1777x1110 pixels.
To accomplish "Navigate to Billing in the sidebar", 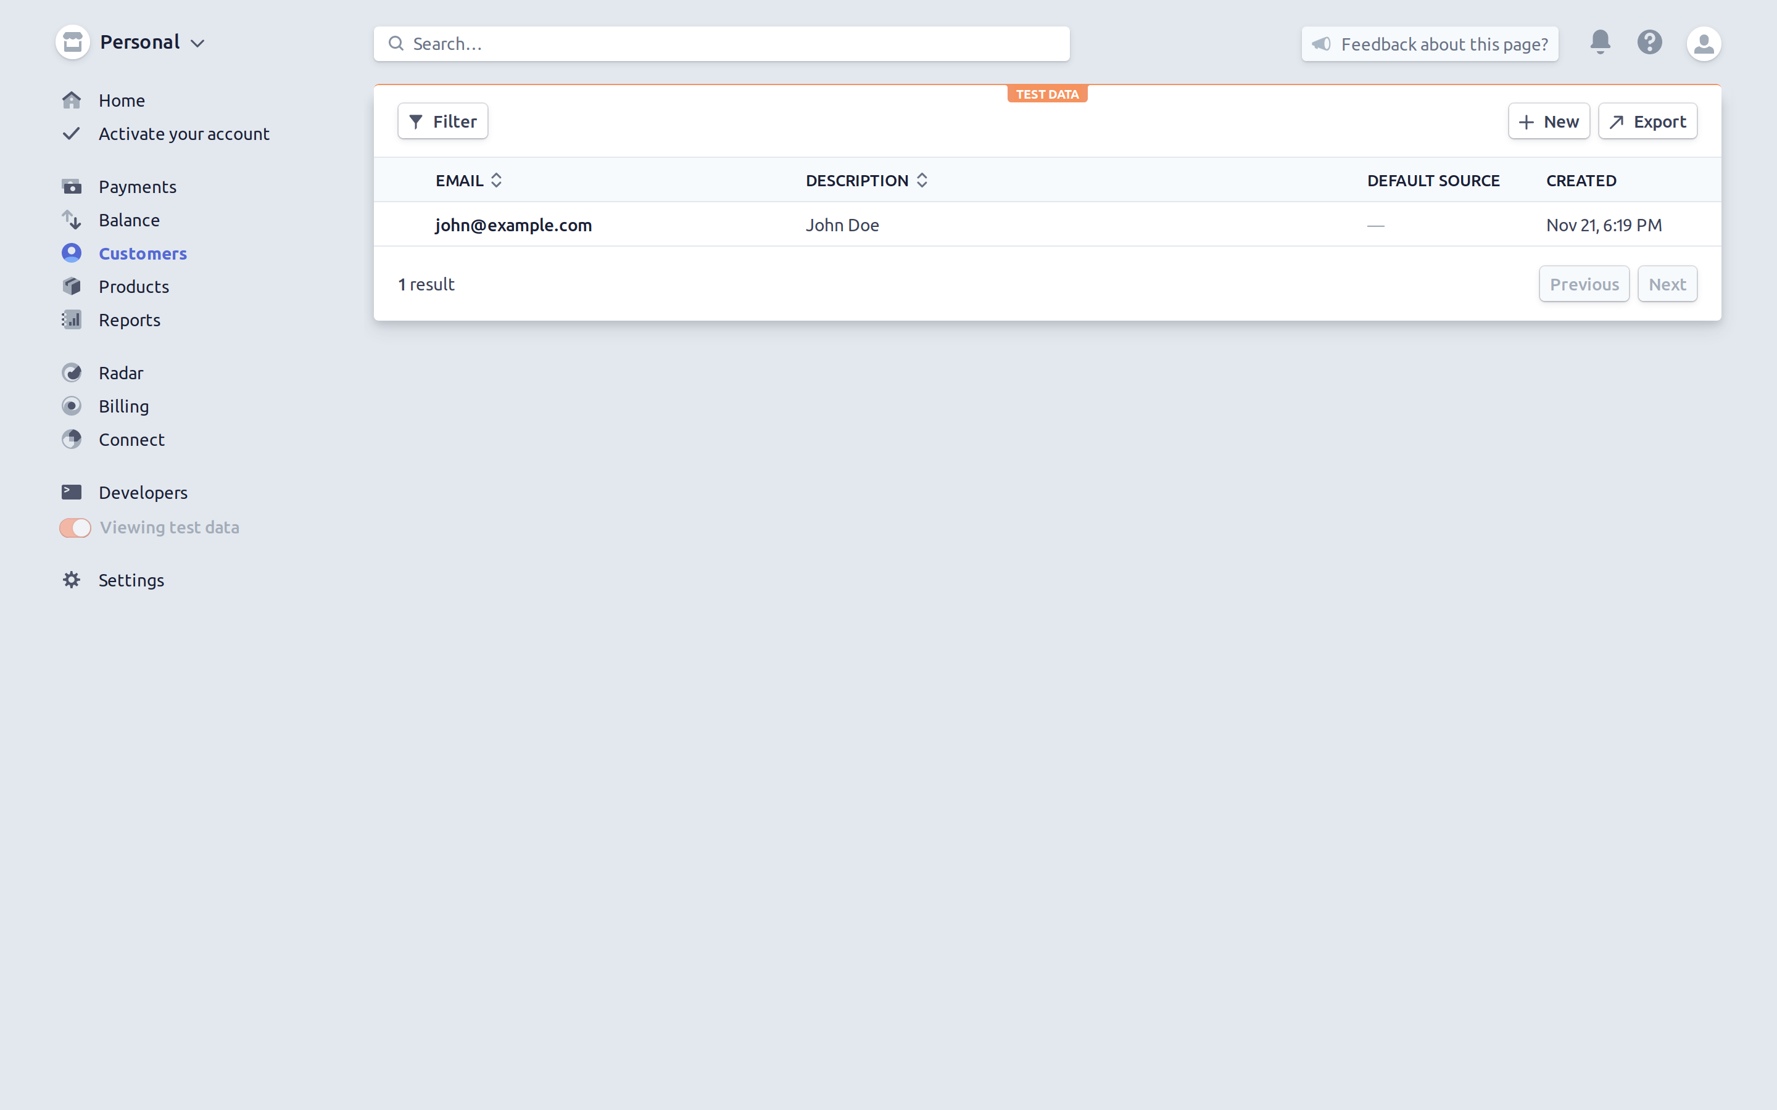I will pos(123,406).
